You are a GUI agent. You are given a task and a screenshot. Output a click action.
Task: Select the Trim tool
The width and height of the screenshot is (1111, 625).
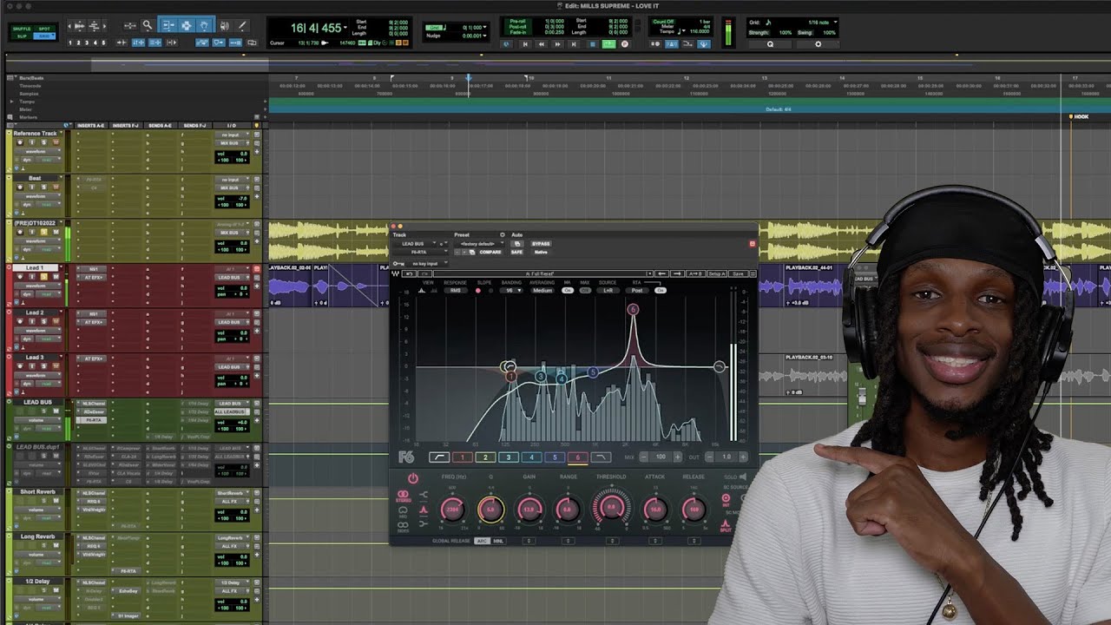(x=168, y=26)
